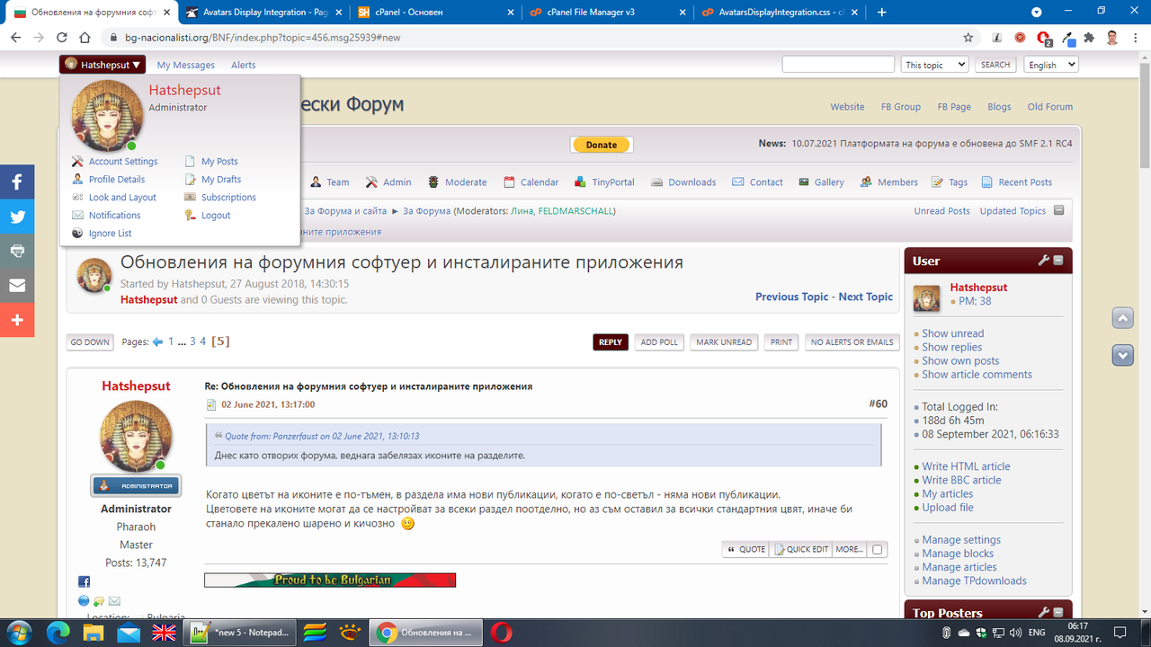Screen dimensions: 1151x647
Task: Click the Admin tools icon
Action: point(371,182)
